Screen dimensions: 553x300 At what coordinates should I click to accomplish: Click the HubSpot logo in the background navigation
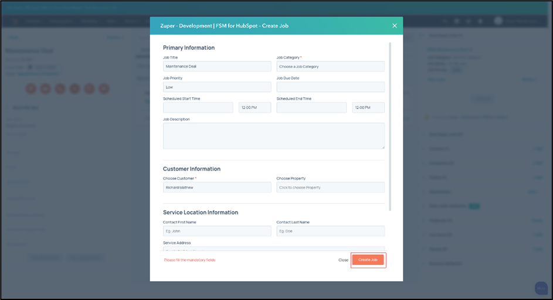point(15,21)
